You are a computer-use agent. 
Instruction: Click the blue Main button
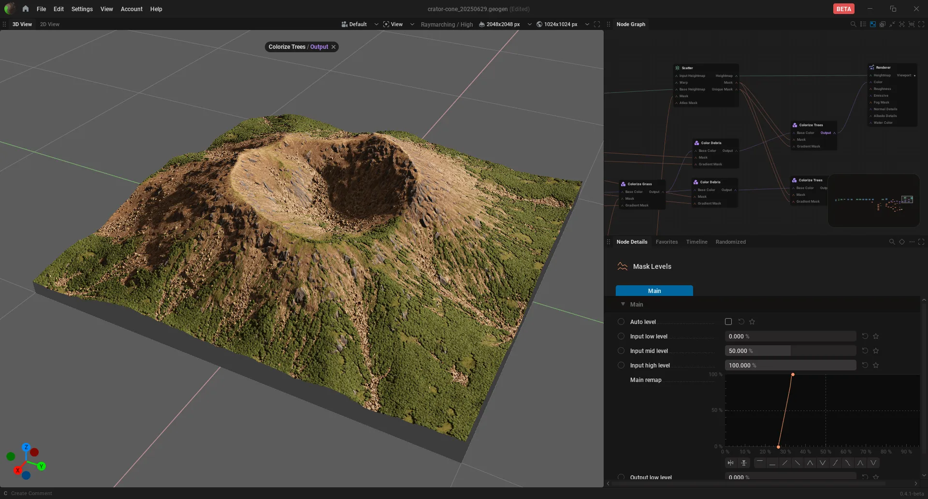point(654,291)
